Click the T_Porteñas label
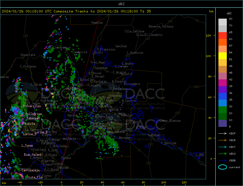243x186 pixels. 118,89
